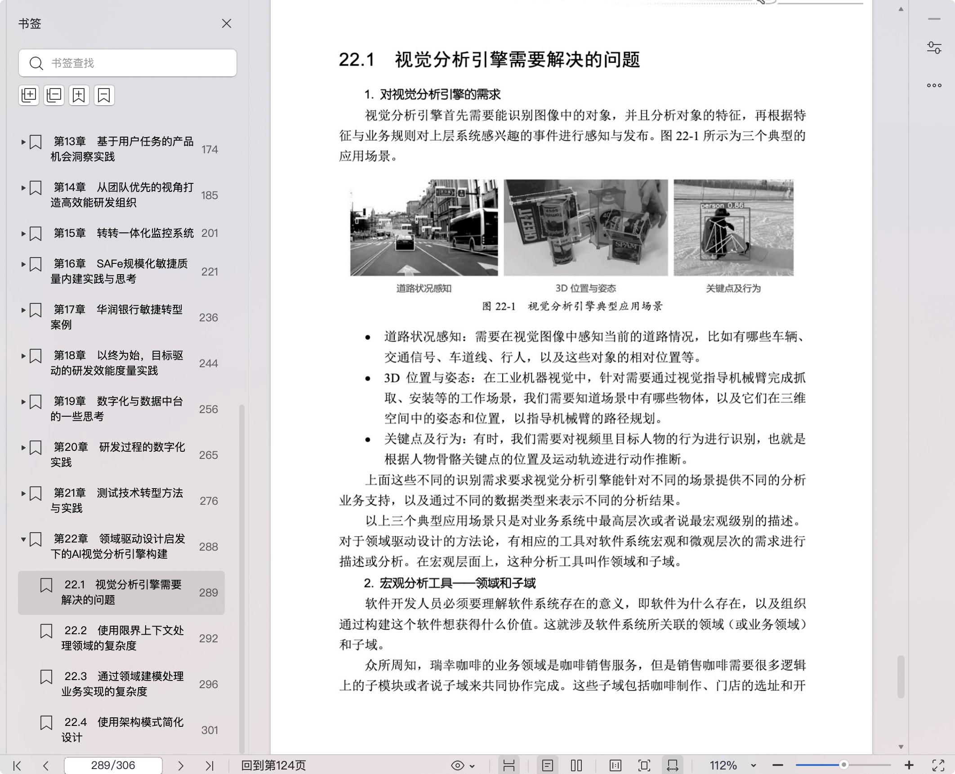Expand the 第14章 bookmark entry
This screenshot has height=774, width=955.
23,188
